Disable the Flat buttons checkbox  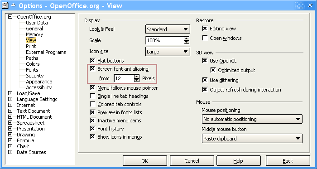coord(92,60)
